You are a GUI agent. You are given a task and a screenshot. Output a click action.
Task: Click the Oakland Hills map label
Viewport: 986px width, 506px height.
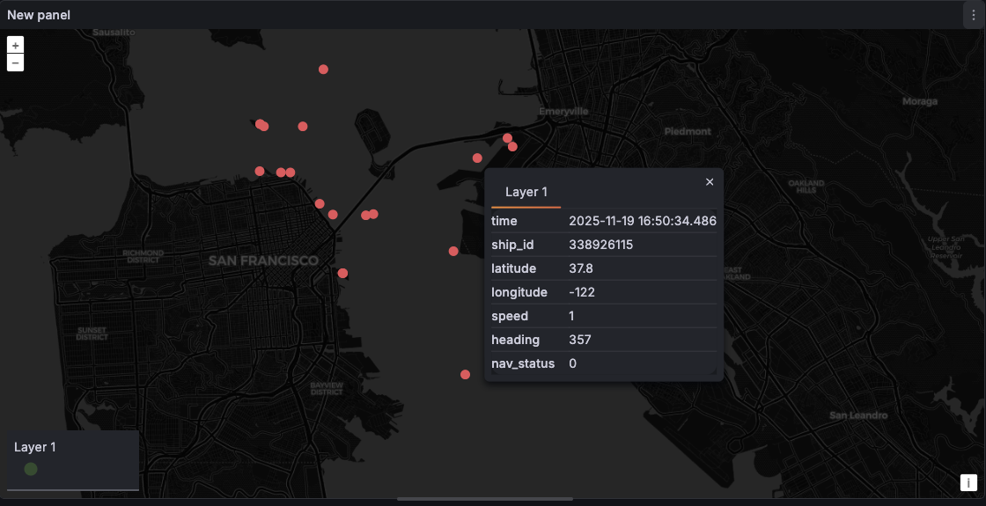tap(806, 186)
